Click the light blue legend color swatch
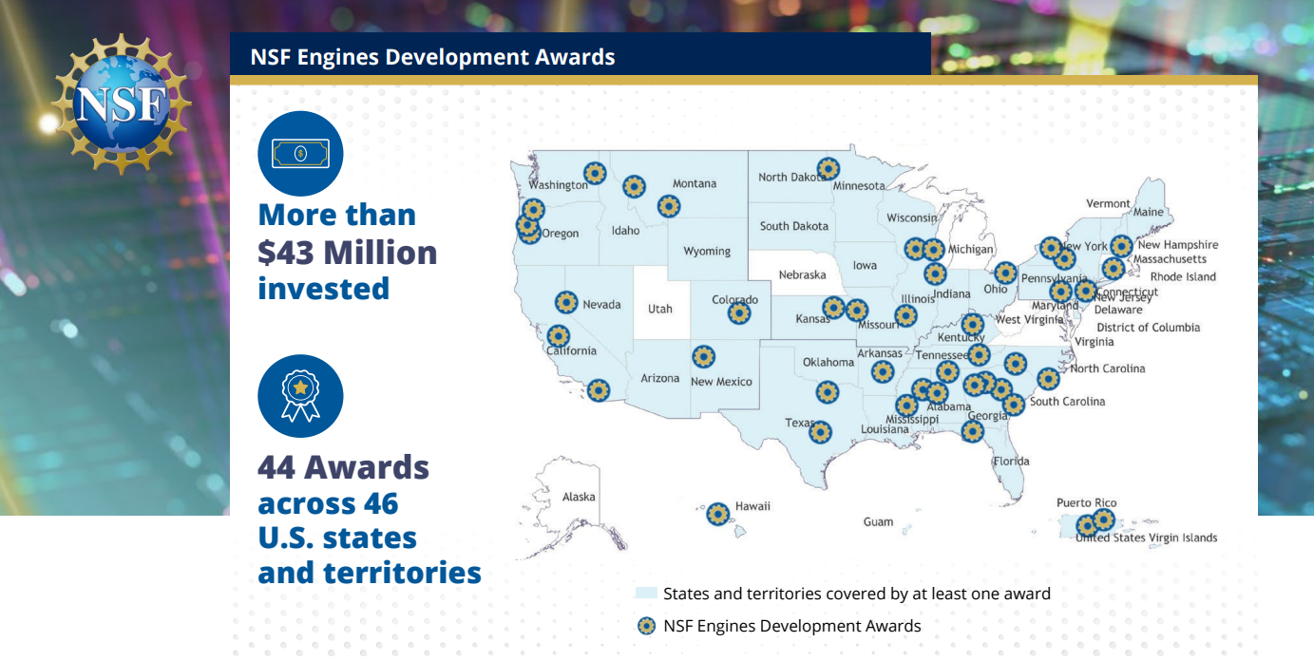 click(x=646, y=594)
